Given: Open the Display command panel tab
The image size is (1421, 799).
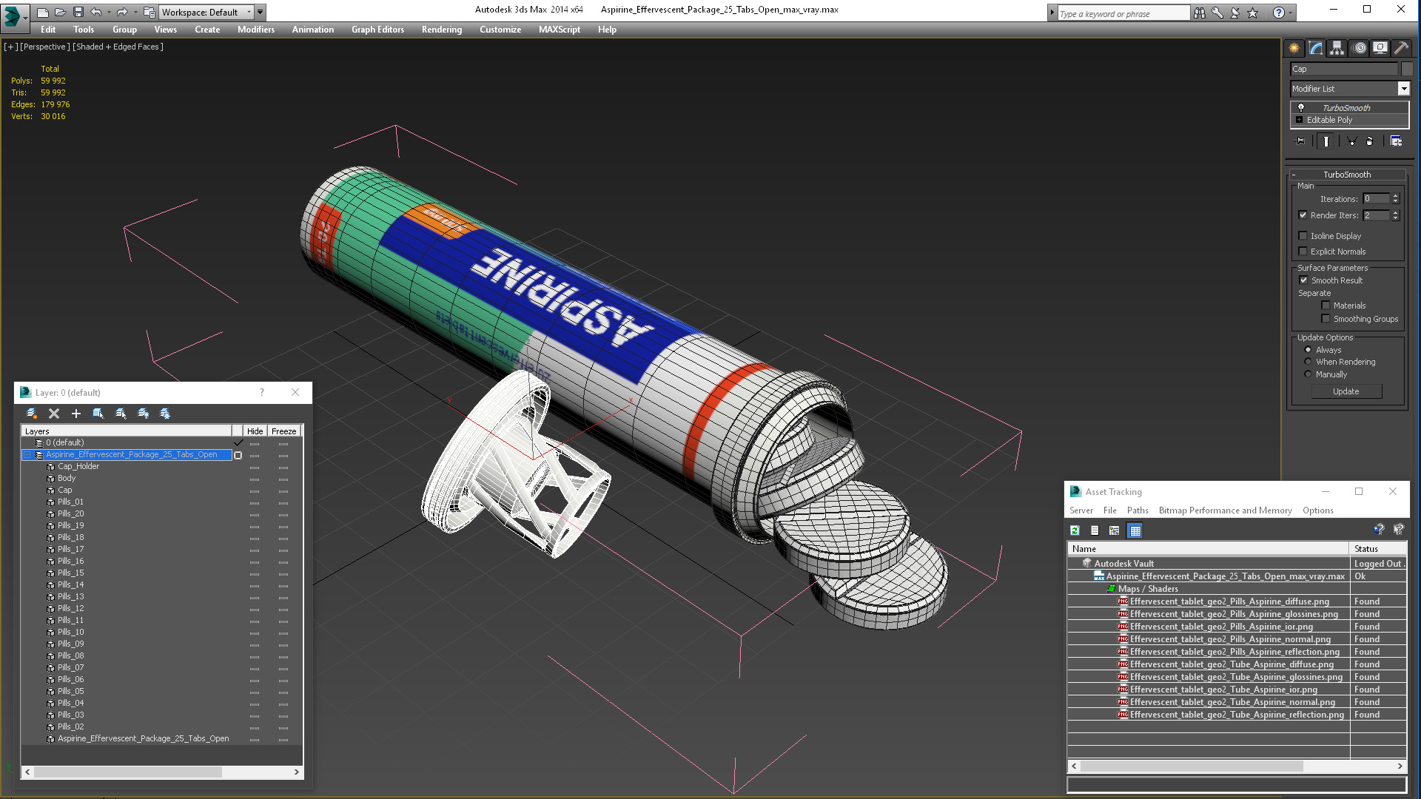Looking at the screenshot, I should coord(1380,48).
